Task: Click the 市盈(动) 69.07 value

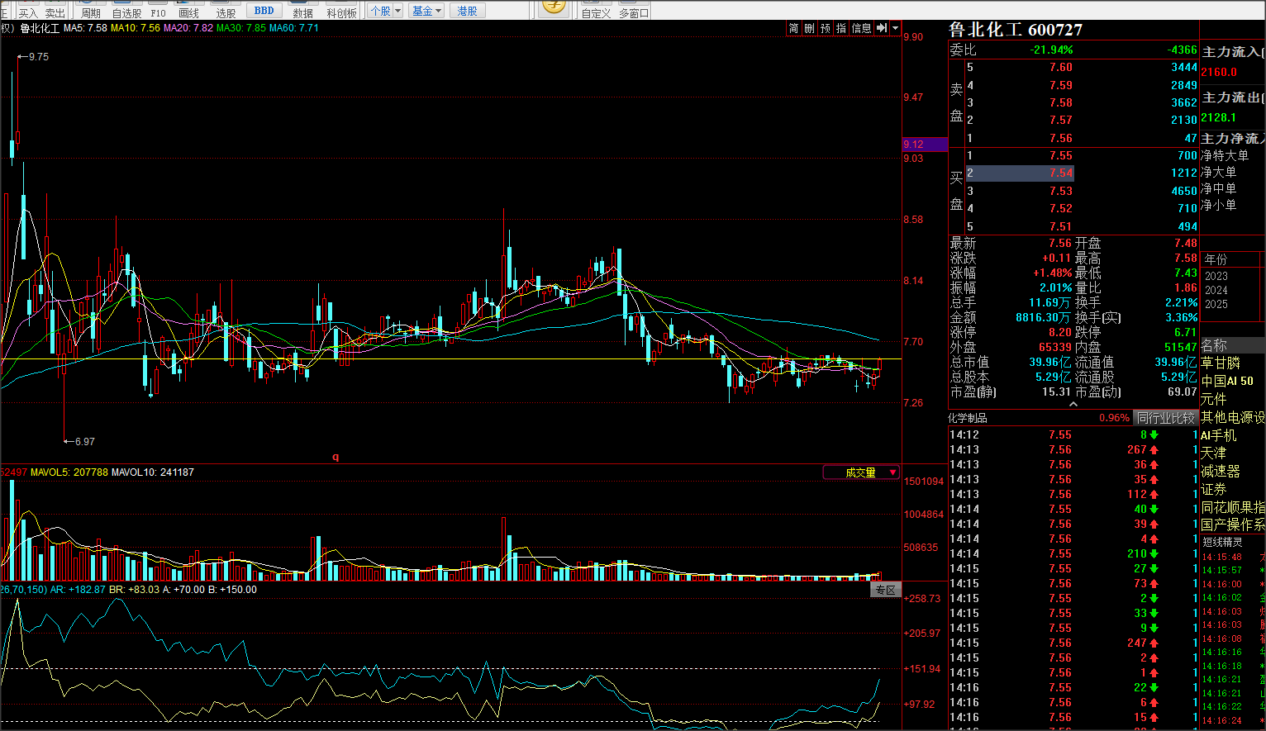Action: (x=1181, y=392)
